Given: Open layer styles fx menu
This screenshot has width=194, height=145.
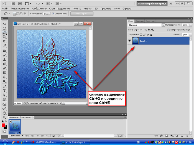Looking at the screenshot, I should [162, 136].
